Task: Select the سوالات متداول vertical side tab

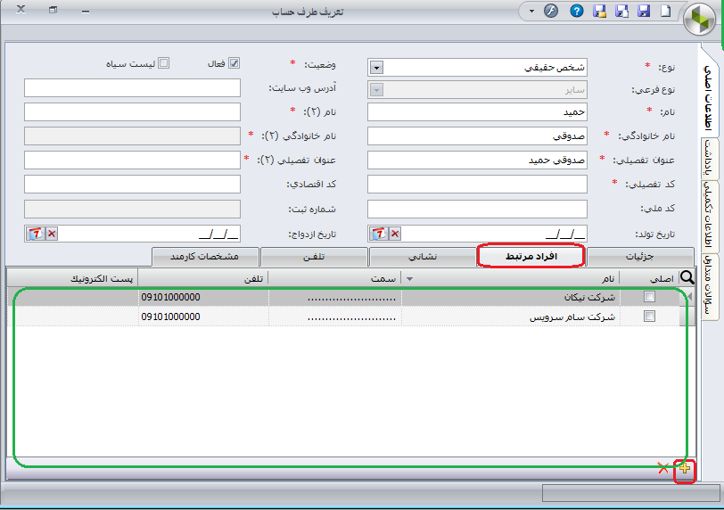Action: pyautogui.click(x=709, y=286)
